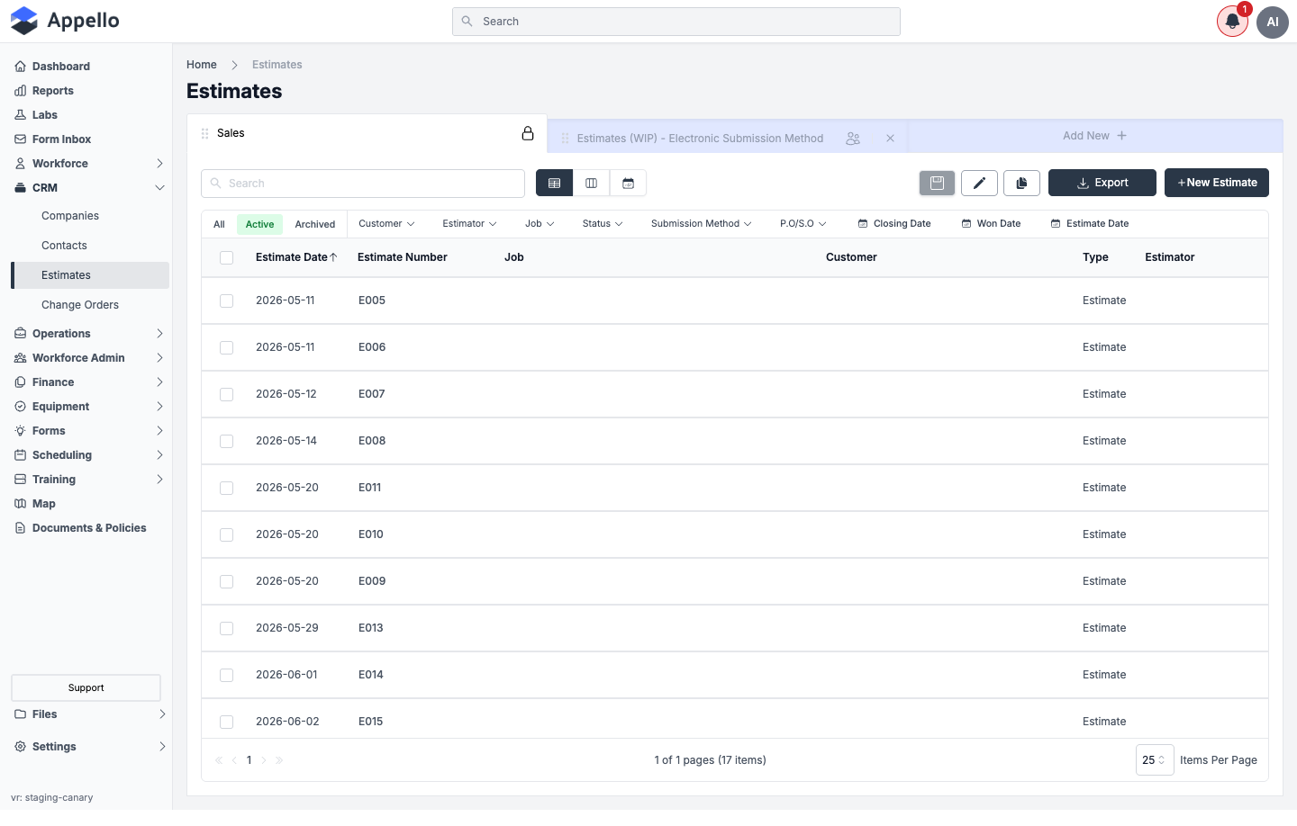Toggle select-all checkbox in table header

pyautogui.click(x=227, y=258)
